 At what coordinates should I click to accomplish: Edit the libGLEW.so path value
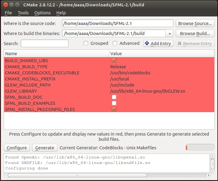[x=147, y=91]
